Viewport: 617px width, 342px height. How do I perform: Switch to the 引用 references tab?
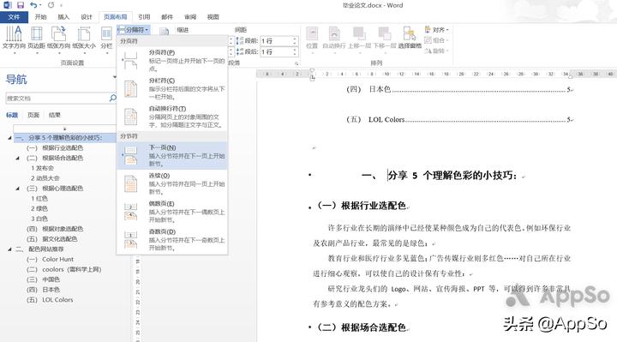(144, 17)
